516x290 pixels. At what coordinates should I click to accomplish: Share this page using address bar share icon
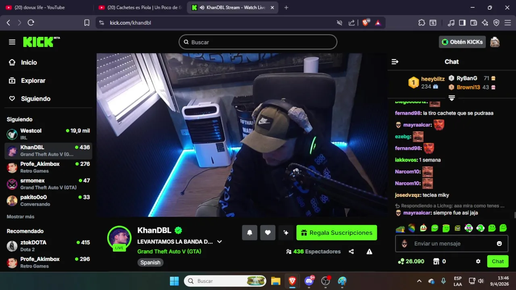(352, 23)
